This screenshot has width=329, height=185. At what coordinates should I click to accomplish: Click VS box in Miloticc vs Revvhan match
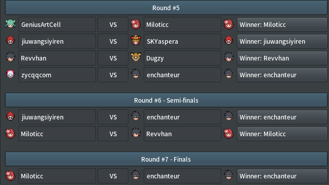pos(113,134)
